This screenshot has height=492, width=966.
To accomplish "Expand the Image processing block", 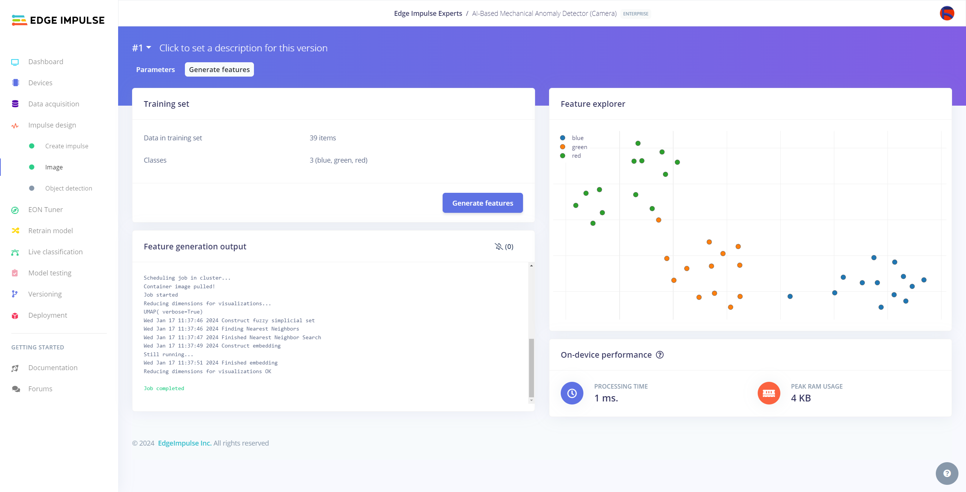I will [53, 167].
